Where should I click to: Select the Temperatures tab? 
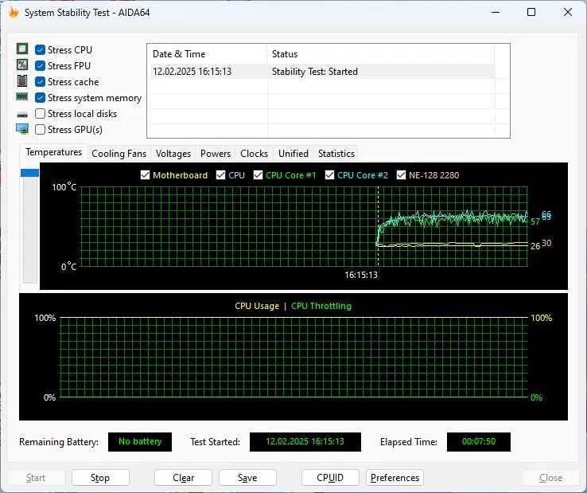pyautogui.click(x=53, y=152)
